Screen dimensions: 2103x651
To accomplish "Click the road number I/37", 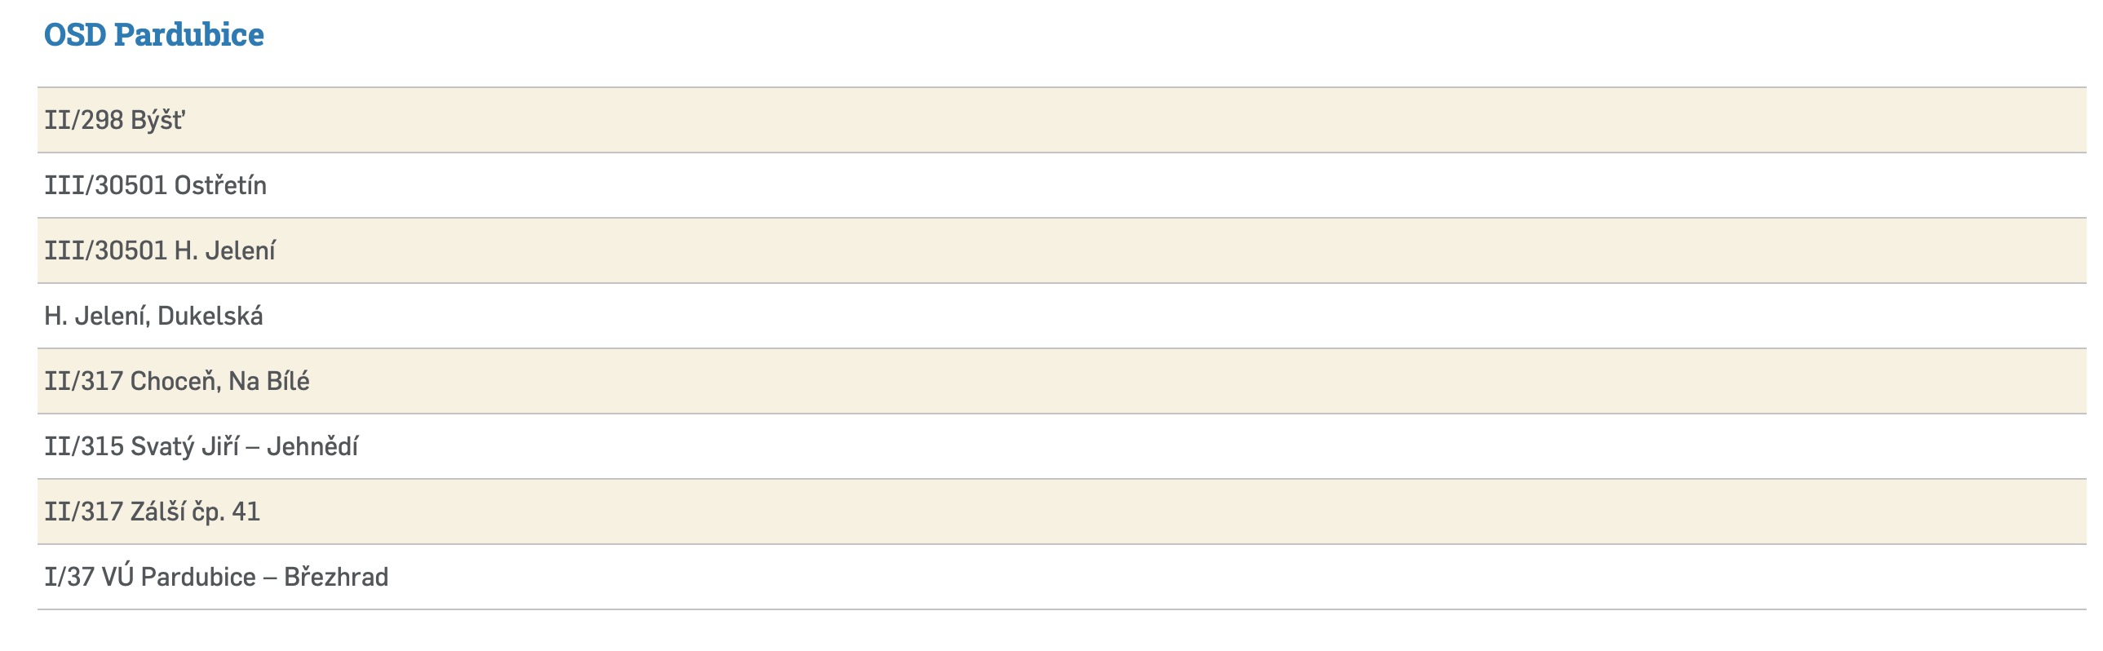I will [x=69, y=578].
